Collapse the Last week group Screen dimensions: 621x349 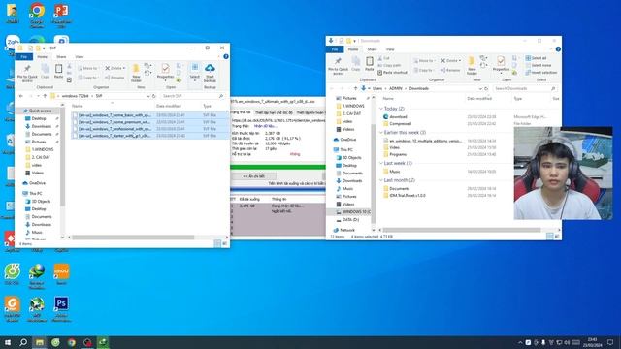[x=381, y=163]
